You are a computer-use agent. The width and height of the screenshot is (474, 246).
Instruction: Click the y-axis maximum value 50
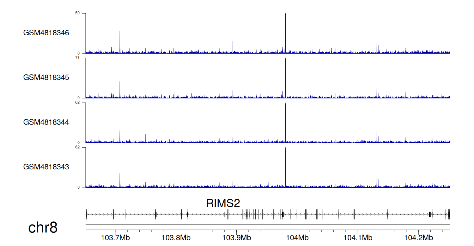tap(77, 13)
